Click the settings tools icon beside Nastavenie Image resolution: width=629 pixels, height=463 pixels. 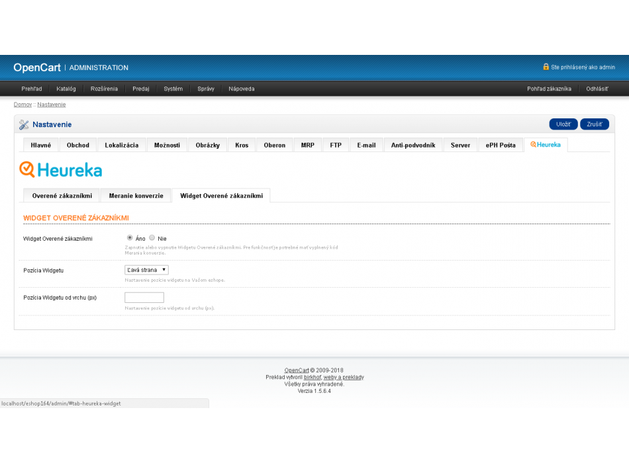click(24, 124)
